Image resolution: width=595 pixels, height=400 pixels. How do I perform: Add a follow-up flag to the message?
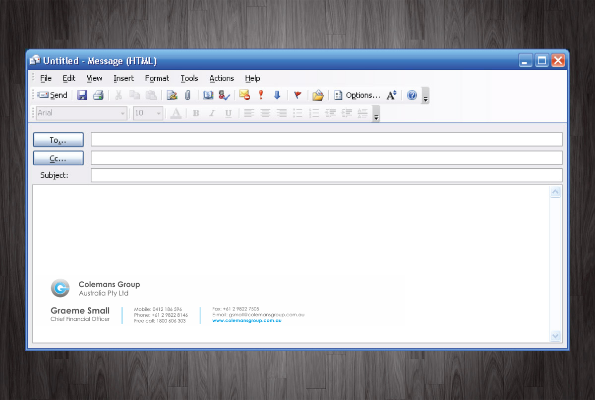[297, 95]
